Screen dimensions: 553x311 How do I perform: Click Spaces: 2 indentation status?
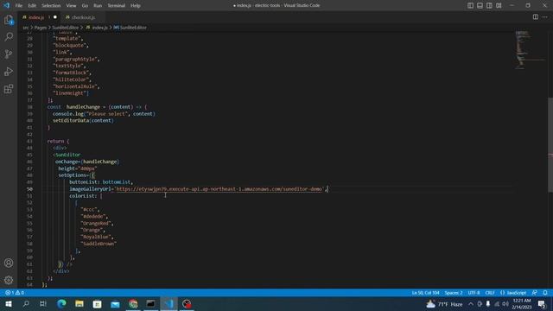coord(454,293)
